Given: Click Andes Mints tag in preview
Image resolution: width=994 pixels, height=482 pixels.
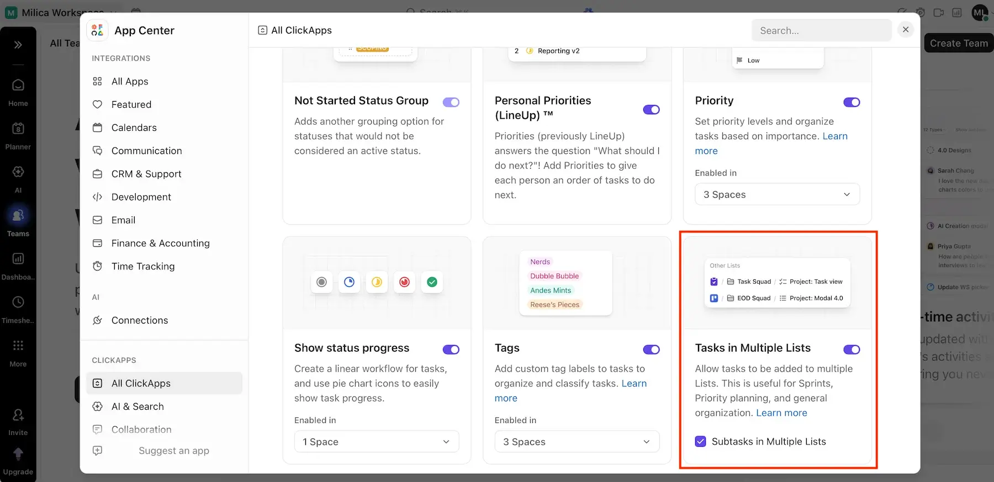Looking at the screenshot, I should coord(551,290).
